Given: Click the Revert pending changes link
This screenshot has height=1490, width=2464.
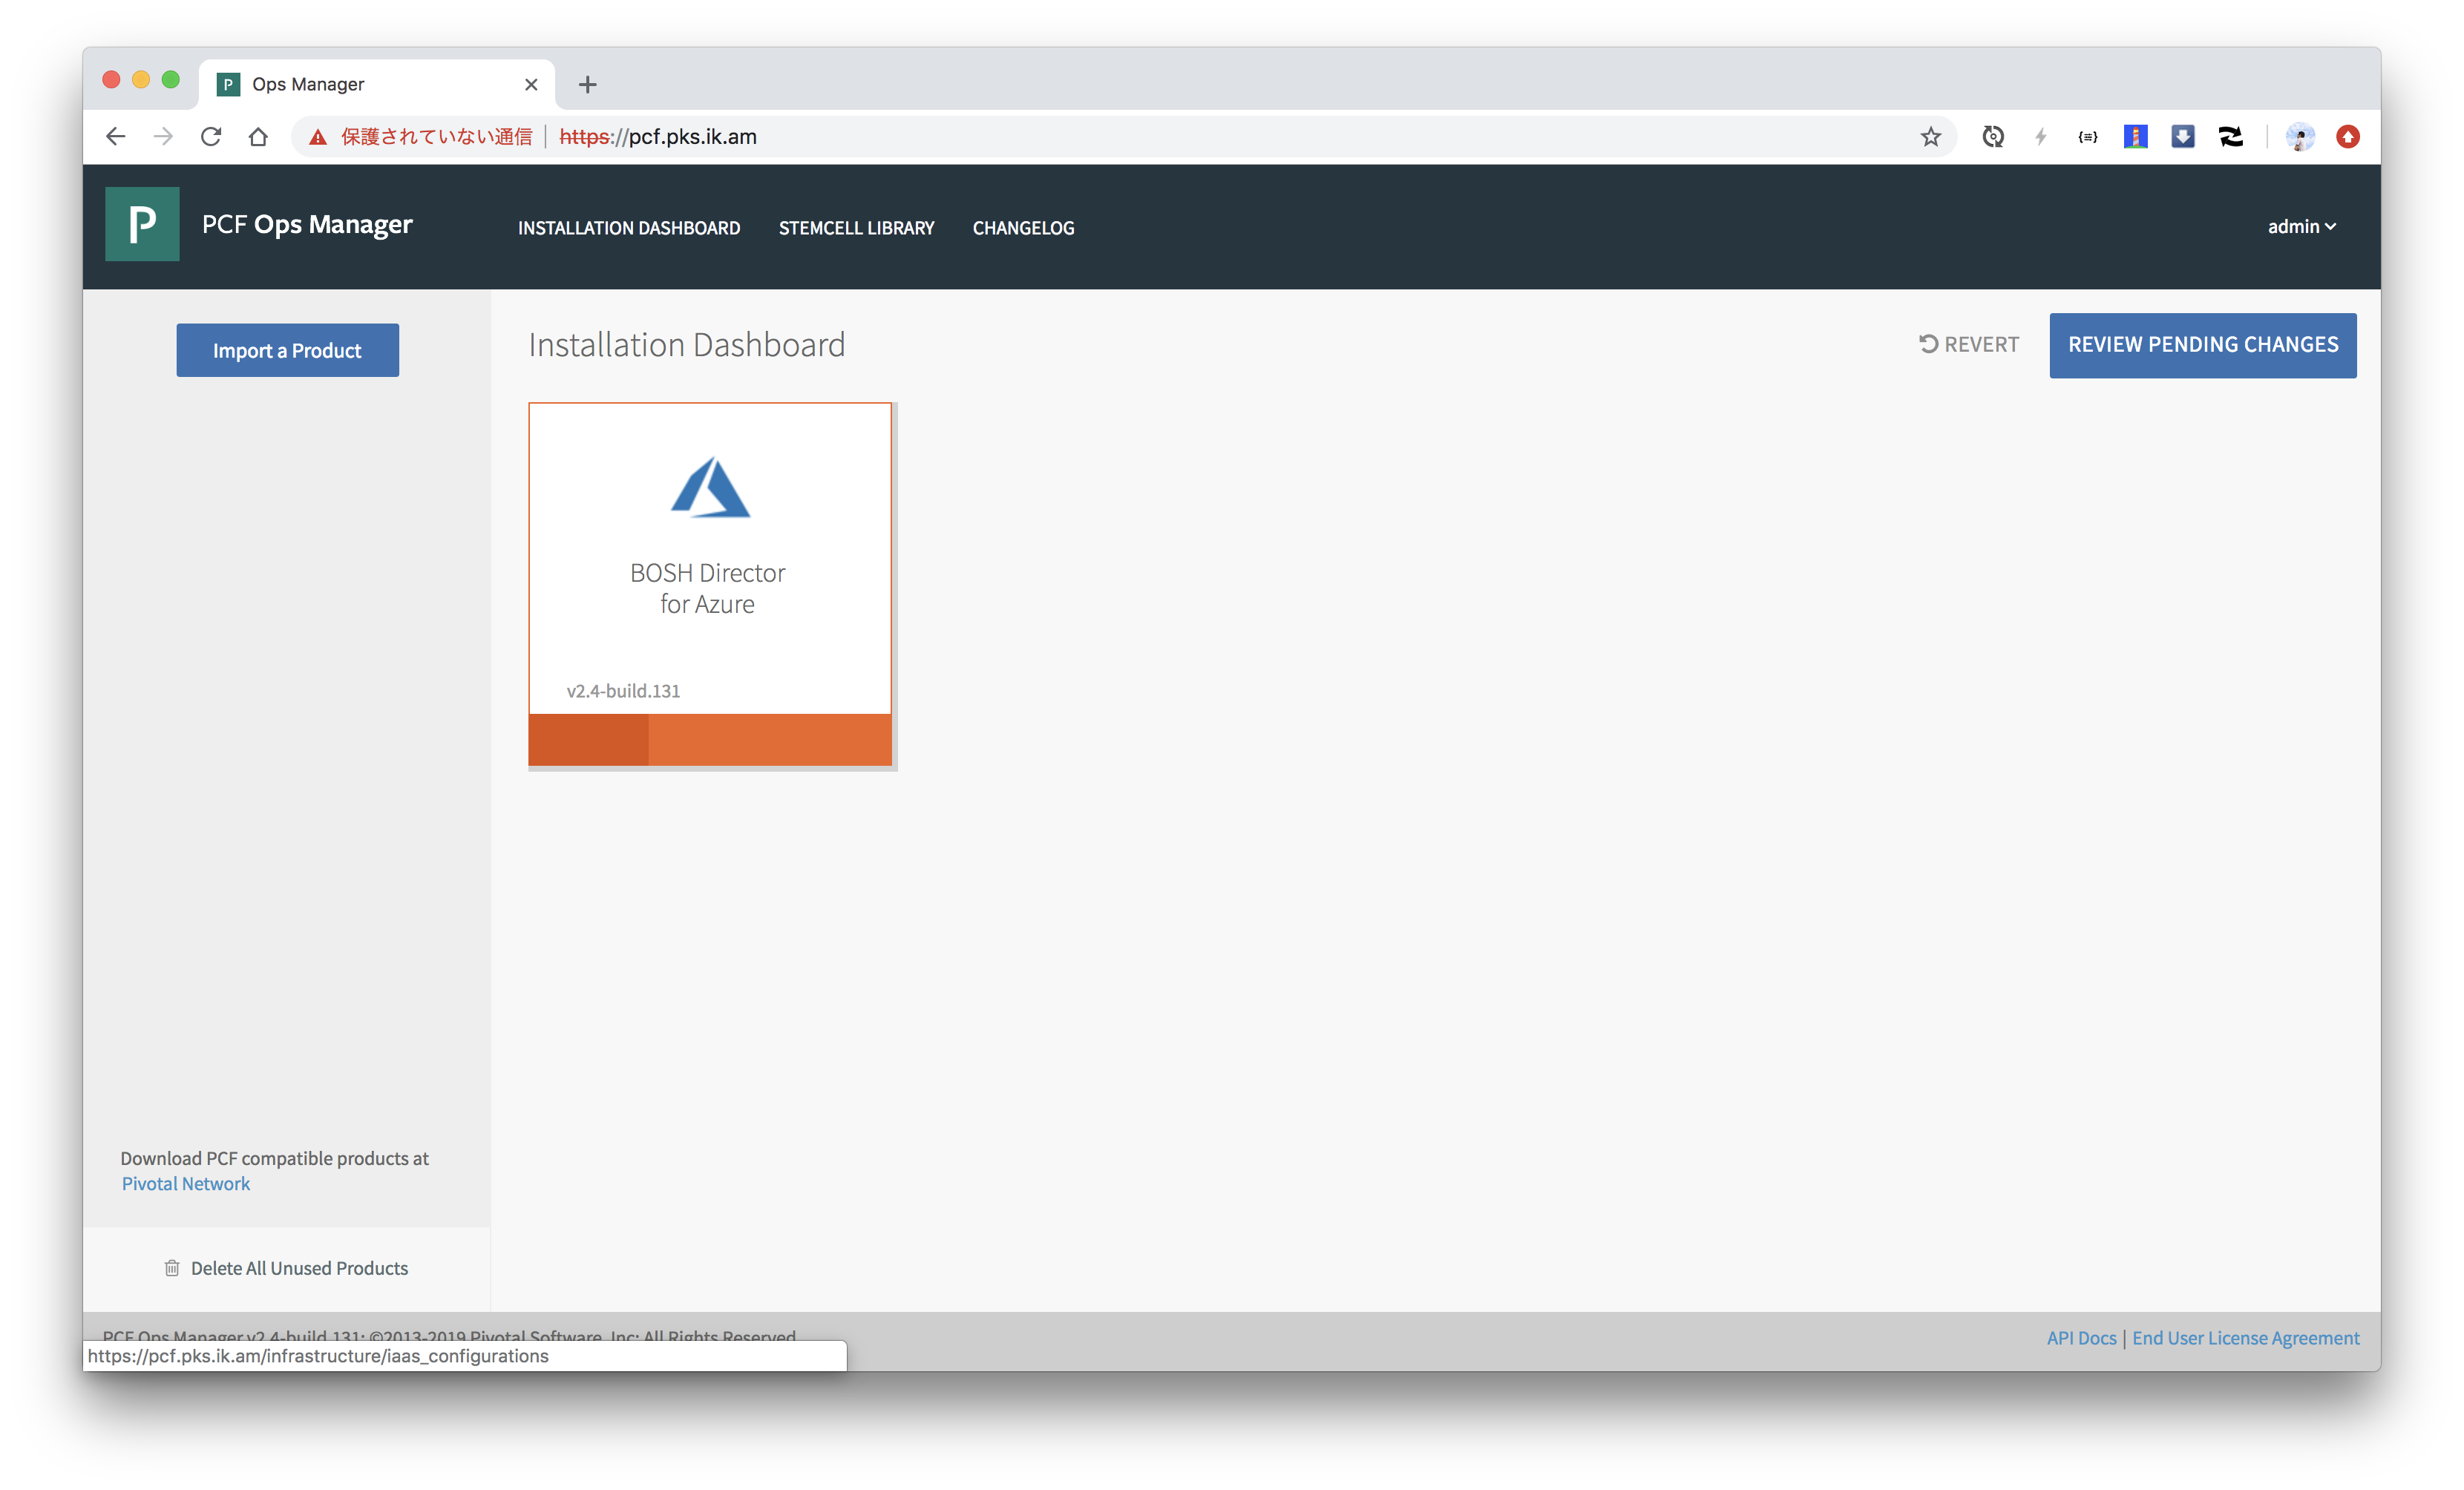Looking at the screenshot, I should [x=1969, y=345].
